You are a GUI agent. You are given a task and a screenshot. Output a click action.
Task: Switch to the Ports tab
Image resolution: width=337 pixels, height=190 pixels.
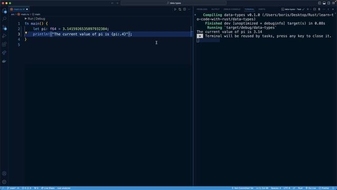point(262,9)
